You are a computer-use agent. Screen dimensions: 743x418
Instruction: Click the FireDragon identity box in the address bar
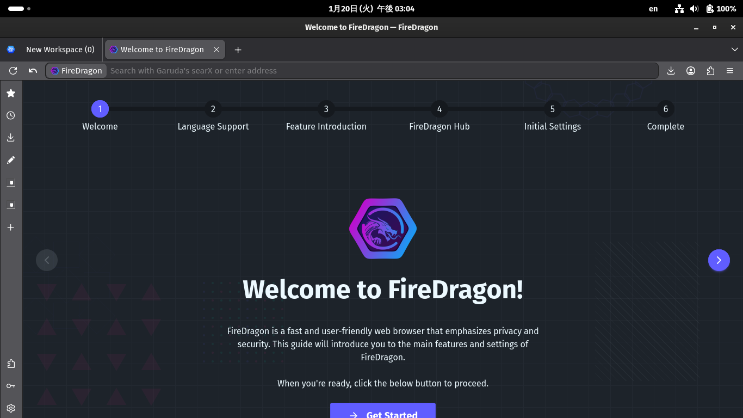pyautogui.click(x=76, y=71)
